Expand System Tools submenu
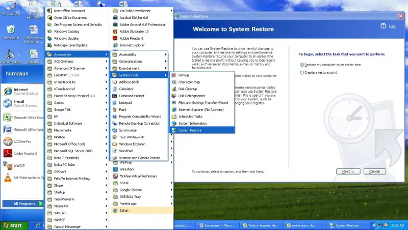Screen dimensions: 408x230 pos(139,75)
